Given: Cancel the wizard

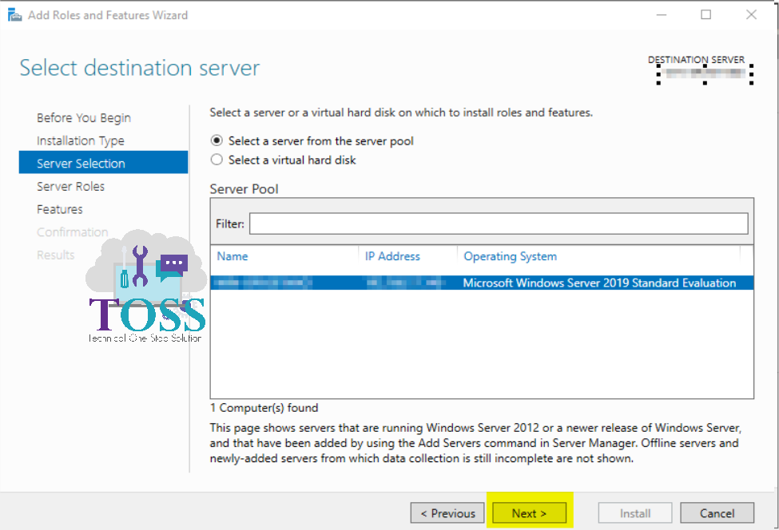Looking at the screenshot, I should 717,513.
